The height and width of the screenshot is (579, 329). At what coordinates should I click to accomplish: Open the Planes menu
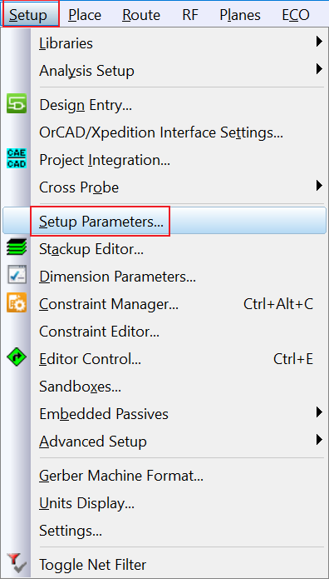coord(240,15)
